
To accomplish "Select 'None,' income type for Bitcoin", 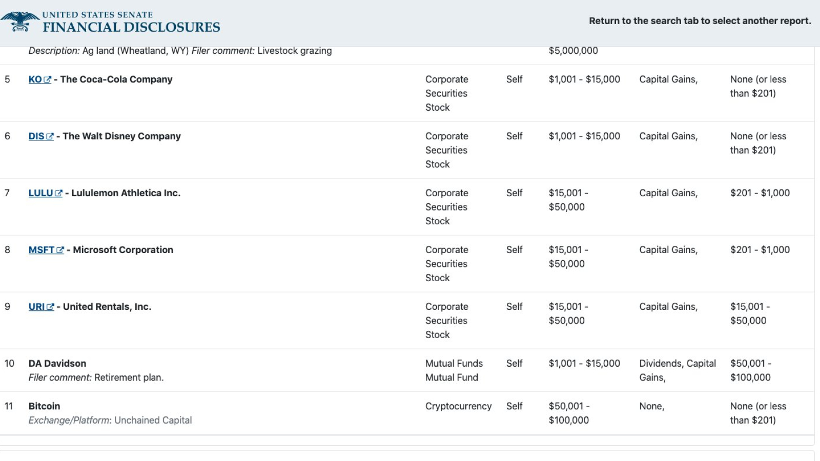I will [x=652, y=406].
